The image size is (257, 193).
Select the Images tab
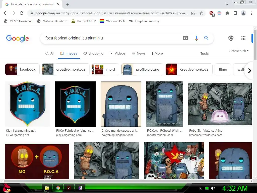69,53
